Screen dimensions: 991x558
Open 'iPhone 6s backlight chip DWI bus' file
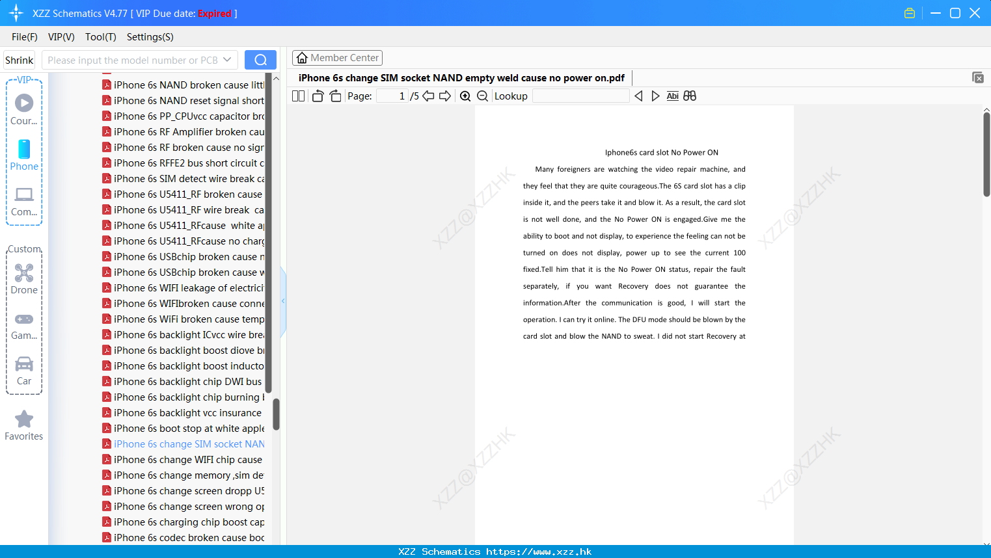point(182,382)
